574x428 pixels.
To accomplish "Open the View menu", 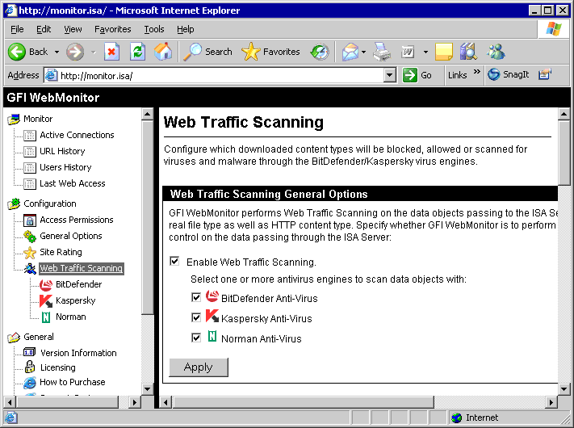I will coord(73,29).
